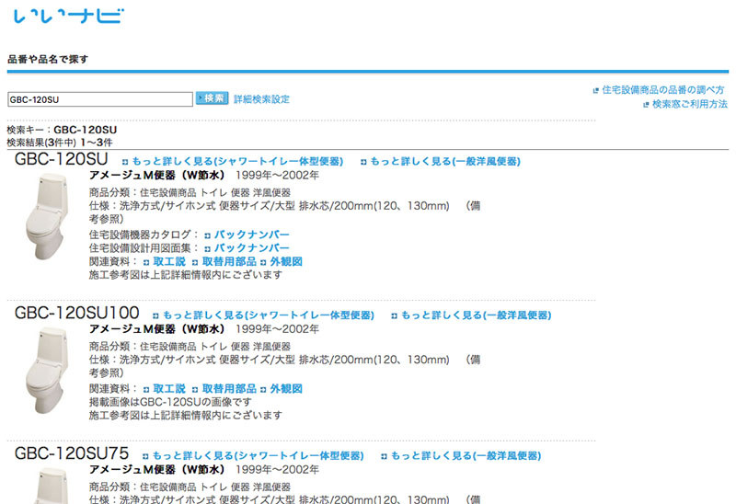Open 取工説 for GBC-120SU100
Screen dimensions: 736x504
point(169,388)
